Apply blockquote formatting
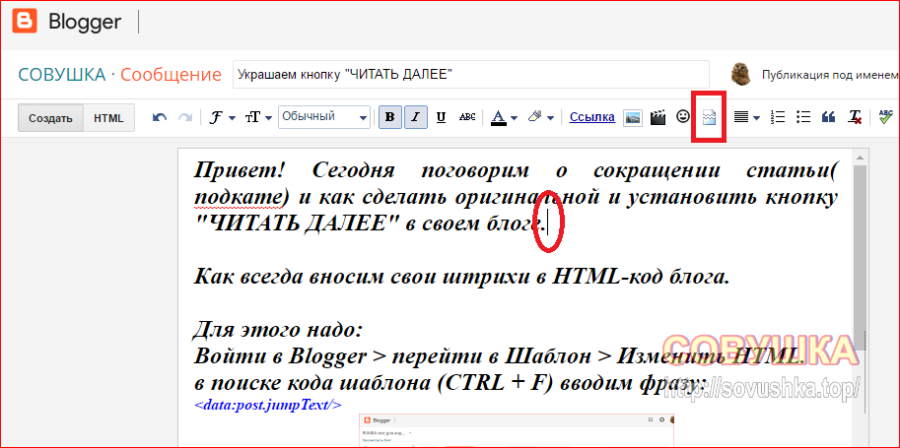The width and height of the screenshot is (900, 448). [x=828, y=117]
